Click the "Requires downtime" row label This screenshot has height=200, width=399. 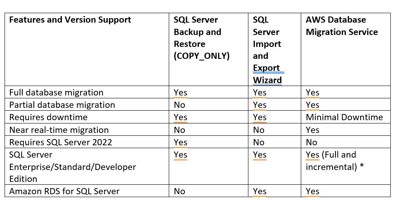48,117
